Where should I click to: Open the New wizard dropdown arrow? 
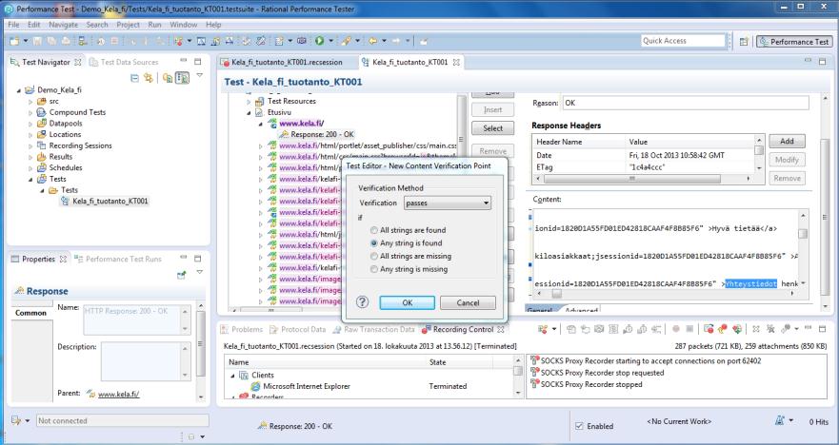25,41
